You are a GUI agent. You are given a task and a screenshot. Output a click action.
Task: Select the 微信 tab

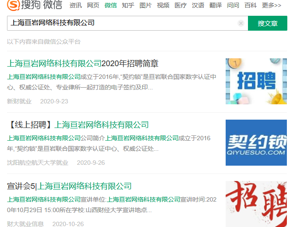pyautogui.click(x=111, y=5)
